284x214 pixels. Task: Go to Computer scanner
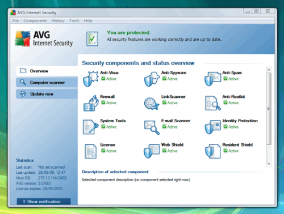point(47,82)
